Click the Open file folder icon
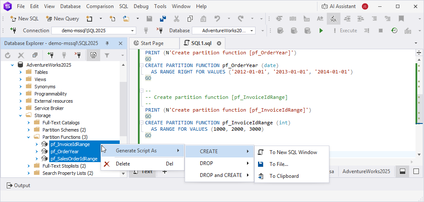Screen dimensions: 424x202 [126, 19]
